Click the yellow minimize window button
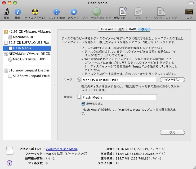This screenshot has width=196, height=169. pos(10,3)
